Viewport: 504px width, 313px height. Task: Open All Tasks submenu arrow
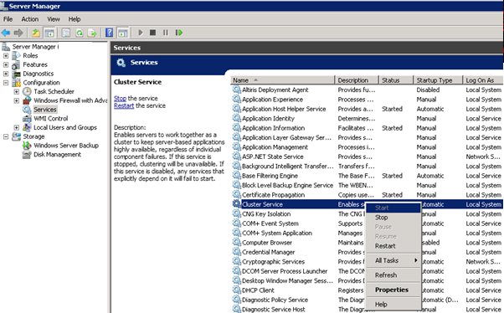pos(416,260)
